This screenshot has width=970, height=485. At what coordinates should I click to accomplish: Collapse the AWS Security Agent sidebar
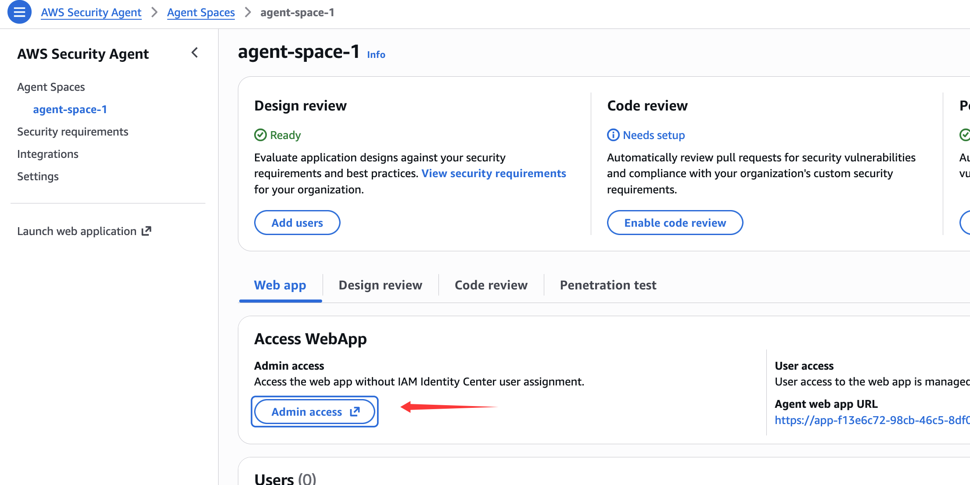point(195,53)
